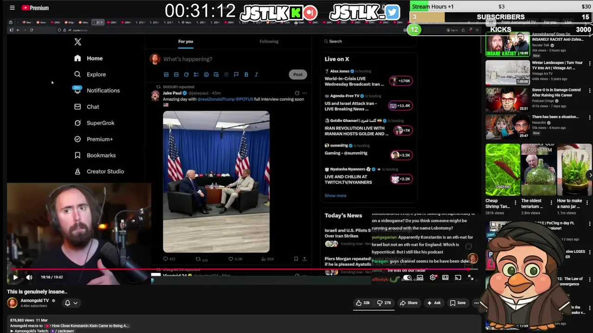593x333 pixels.
Task: Click the Grok compose icon
Action: click(x=186, y=74)
